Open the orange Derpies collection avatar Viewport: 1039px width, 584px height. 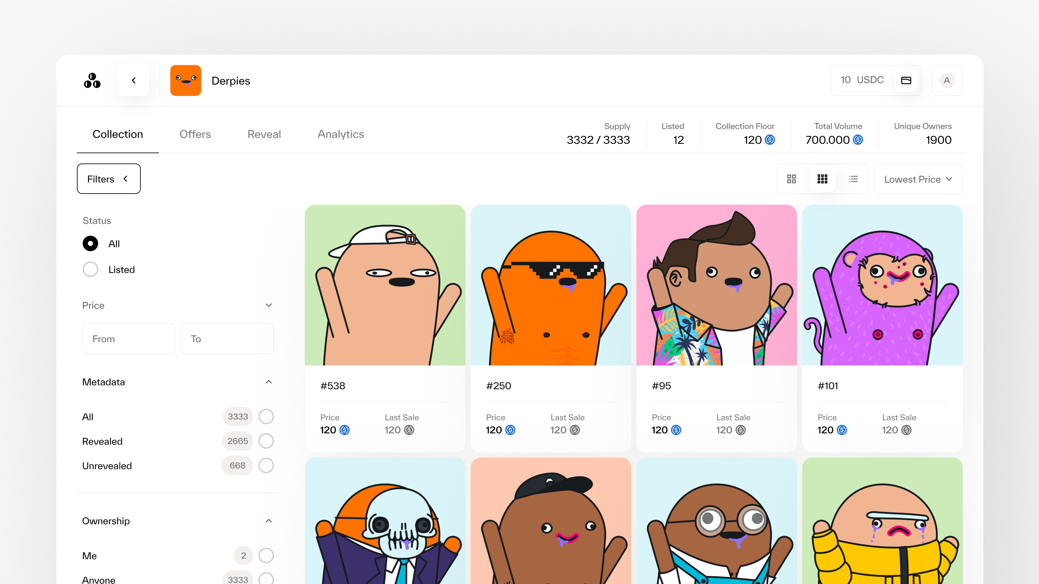[185, 81]
